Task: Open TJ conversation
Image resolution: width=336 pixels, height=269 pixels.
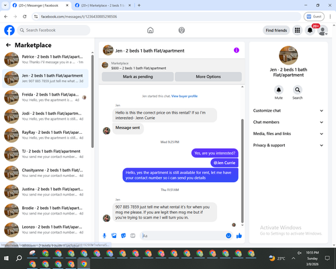Action: click(x=45, y=154)
